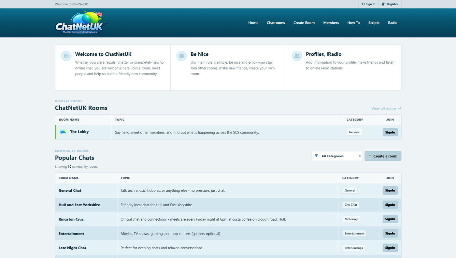
Task: Click the people icon beside Profiles, iRadio
Action: pyautogui.click(x=297, y=56)
